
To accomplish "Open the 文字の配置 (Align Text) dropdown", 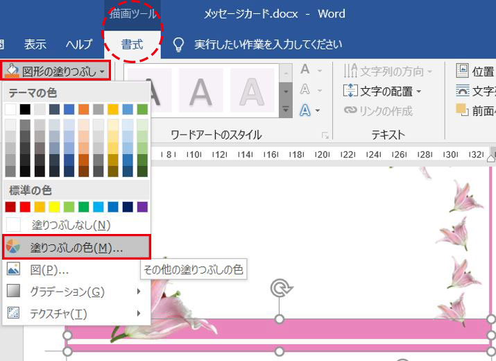I will [382, 91].
